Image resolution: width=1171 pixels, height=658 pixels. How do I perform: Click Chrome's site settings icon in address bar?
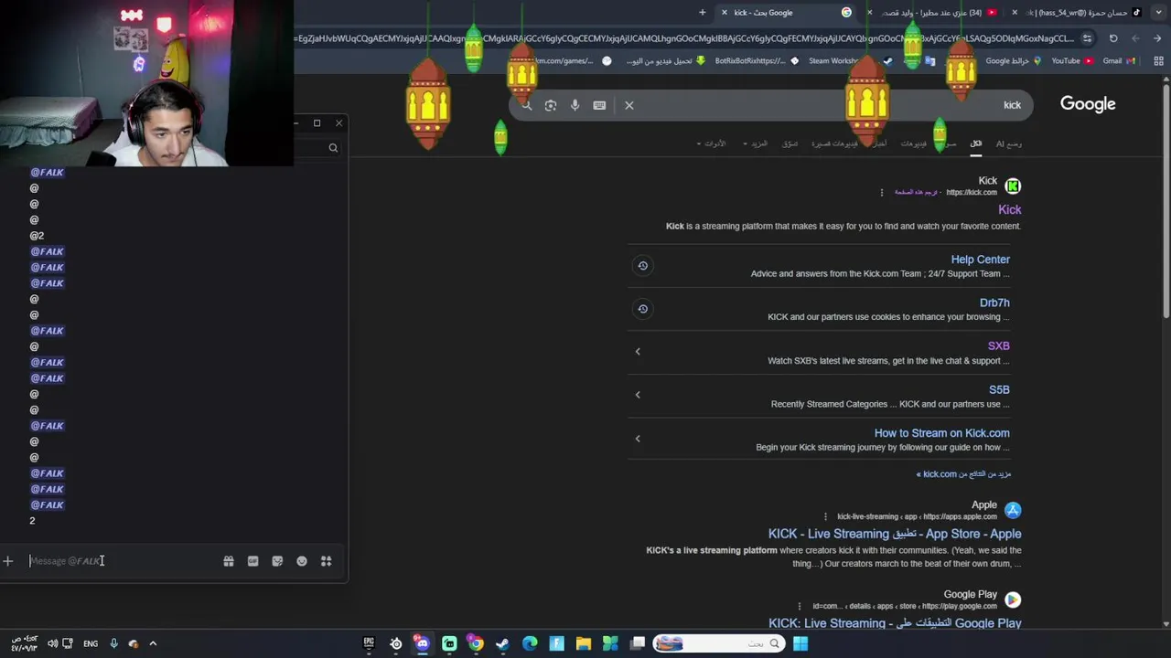click(x=1087, y=38)
